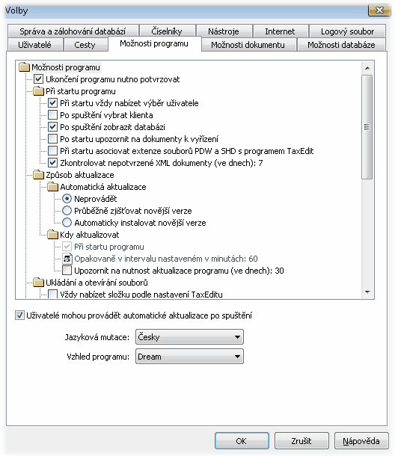The image size is (395, 456).
Task: Click the Kdy aktualizovat folder icon
Action: 52,235
